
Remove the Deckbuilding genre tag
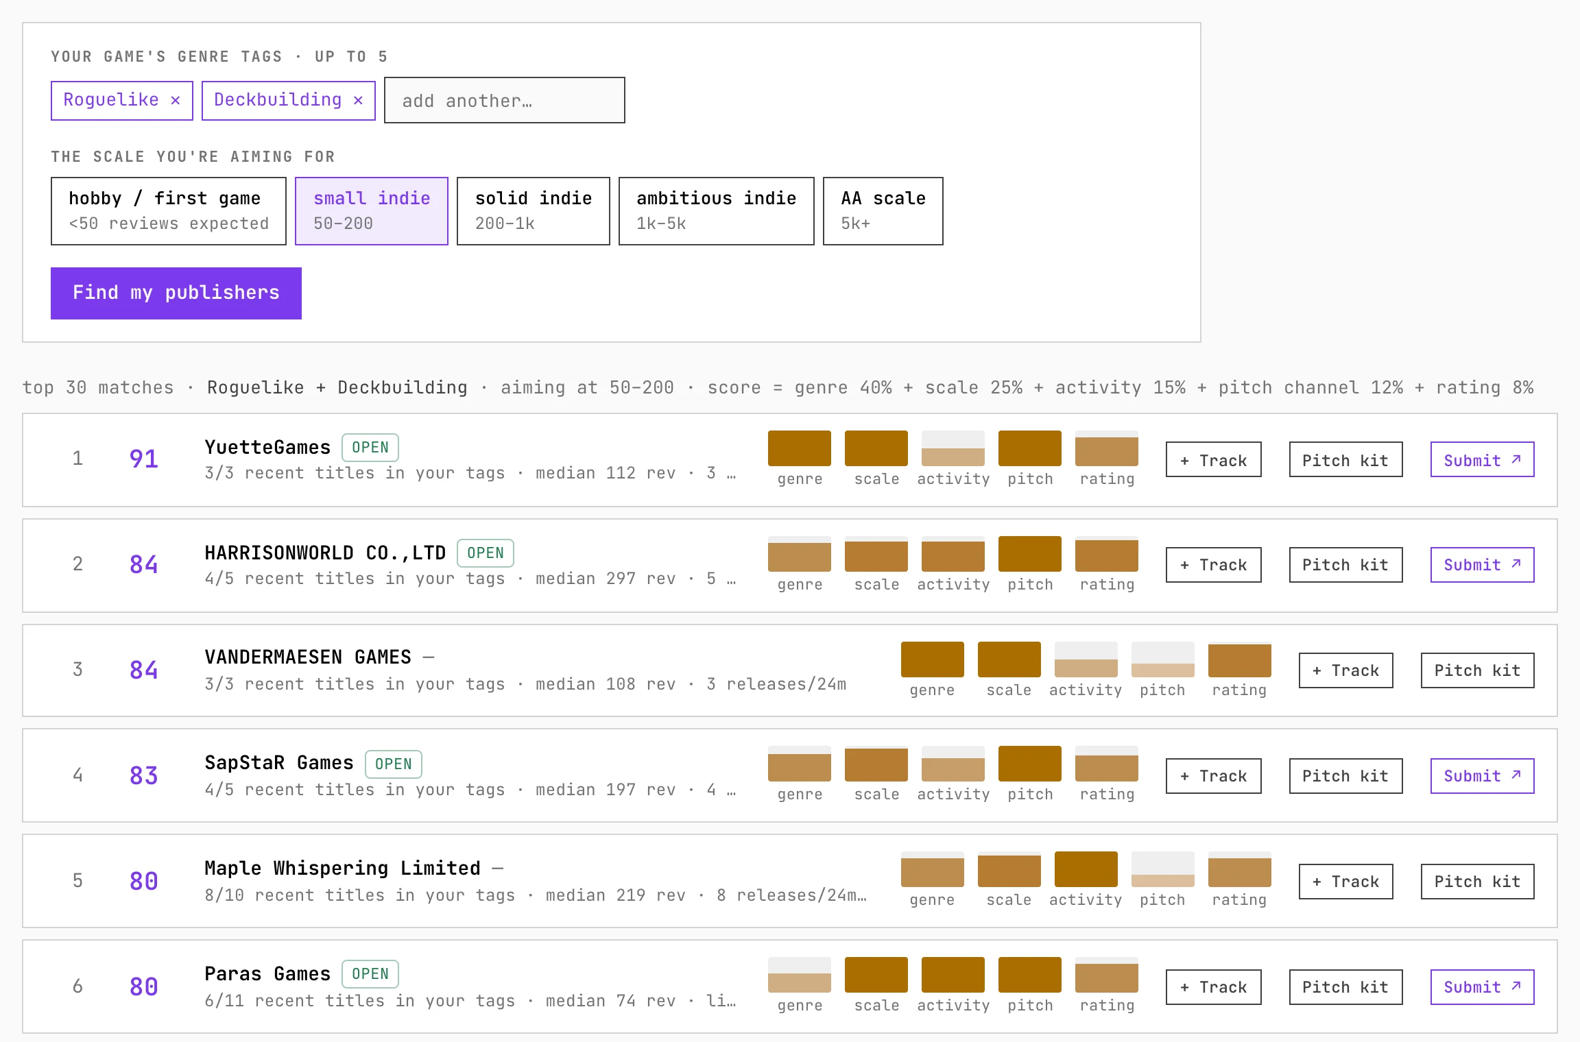pos(358,100)
